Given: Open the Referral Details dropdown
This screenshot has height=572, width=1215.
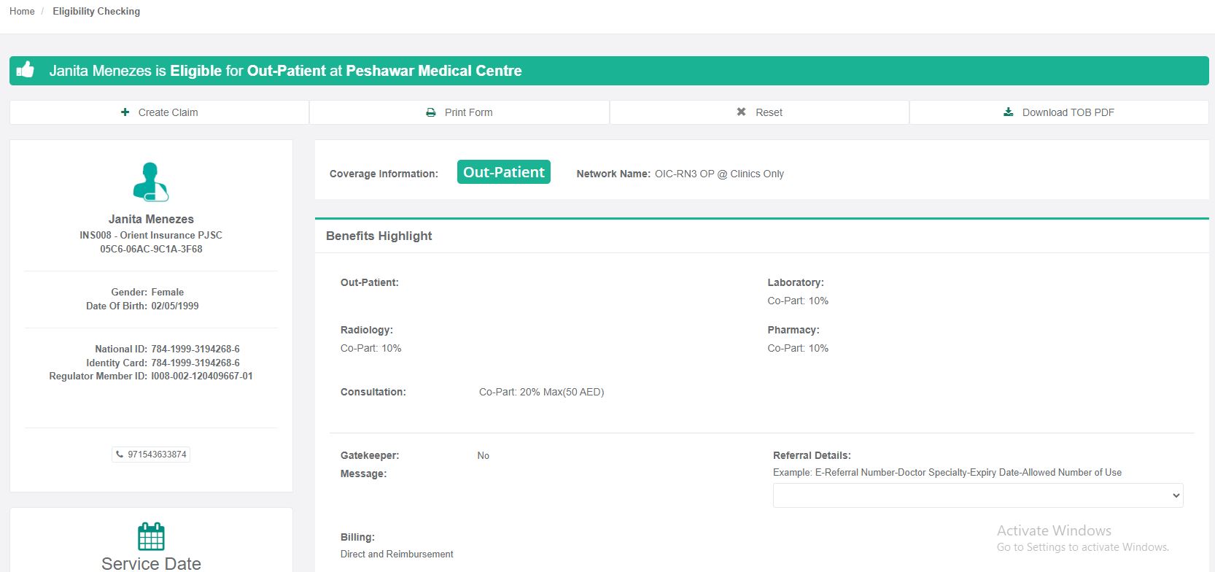Looking at the screenshot, I should (977, 495).
